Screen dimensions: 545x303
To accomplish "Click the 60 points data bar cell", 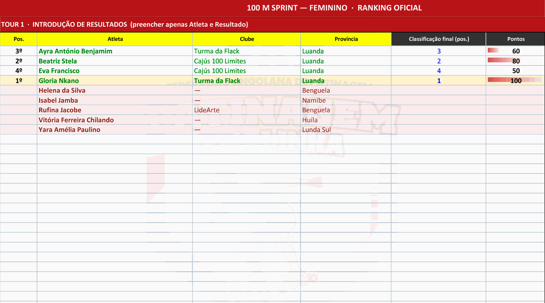I will (x=515, y=51).
